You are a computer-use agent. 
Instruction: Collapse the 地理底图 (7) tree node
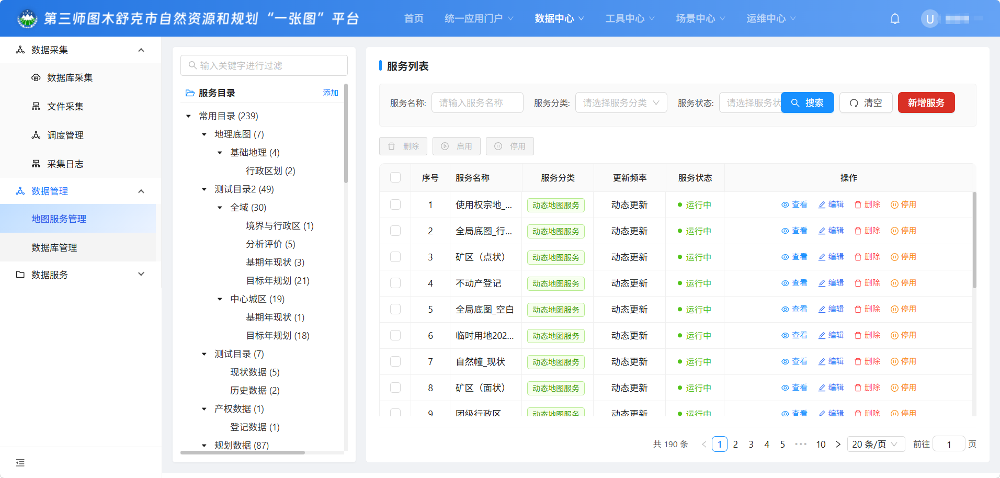(204, 134)
